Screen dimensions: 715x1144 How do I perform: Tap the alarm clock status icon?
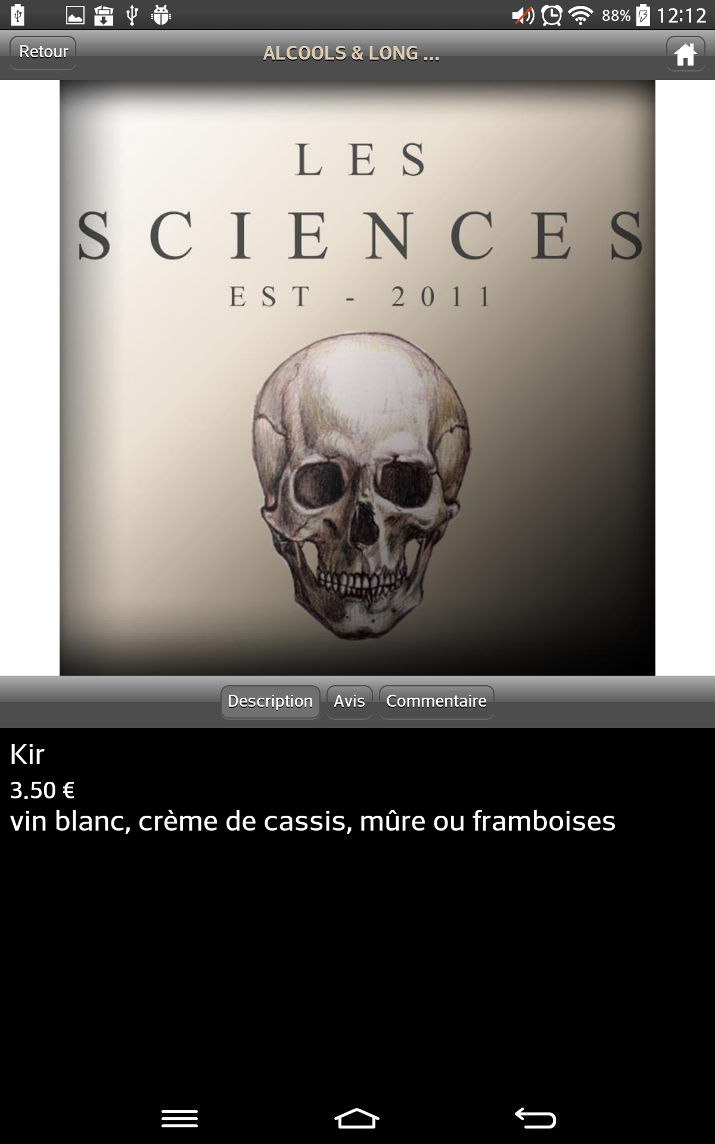552,15
